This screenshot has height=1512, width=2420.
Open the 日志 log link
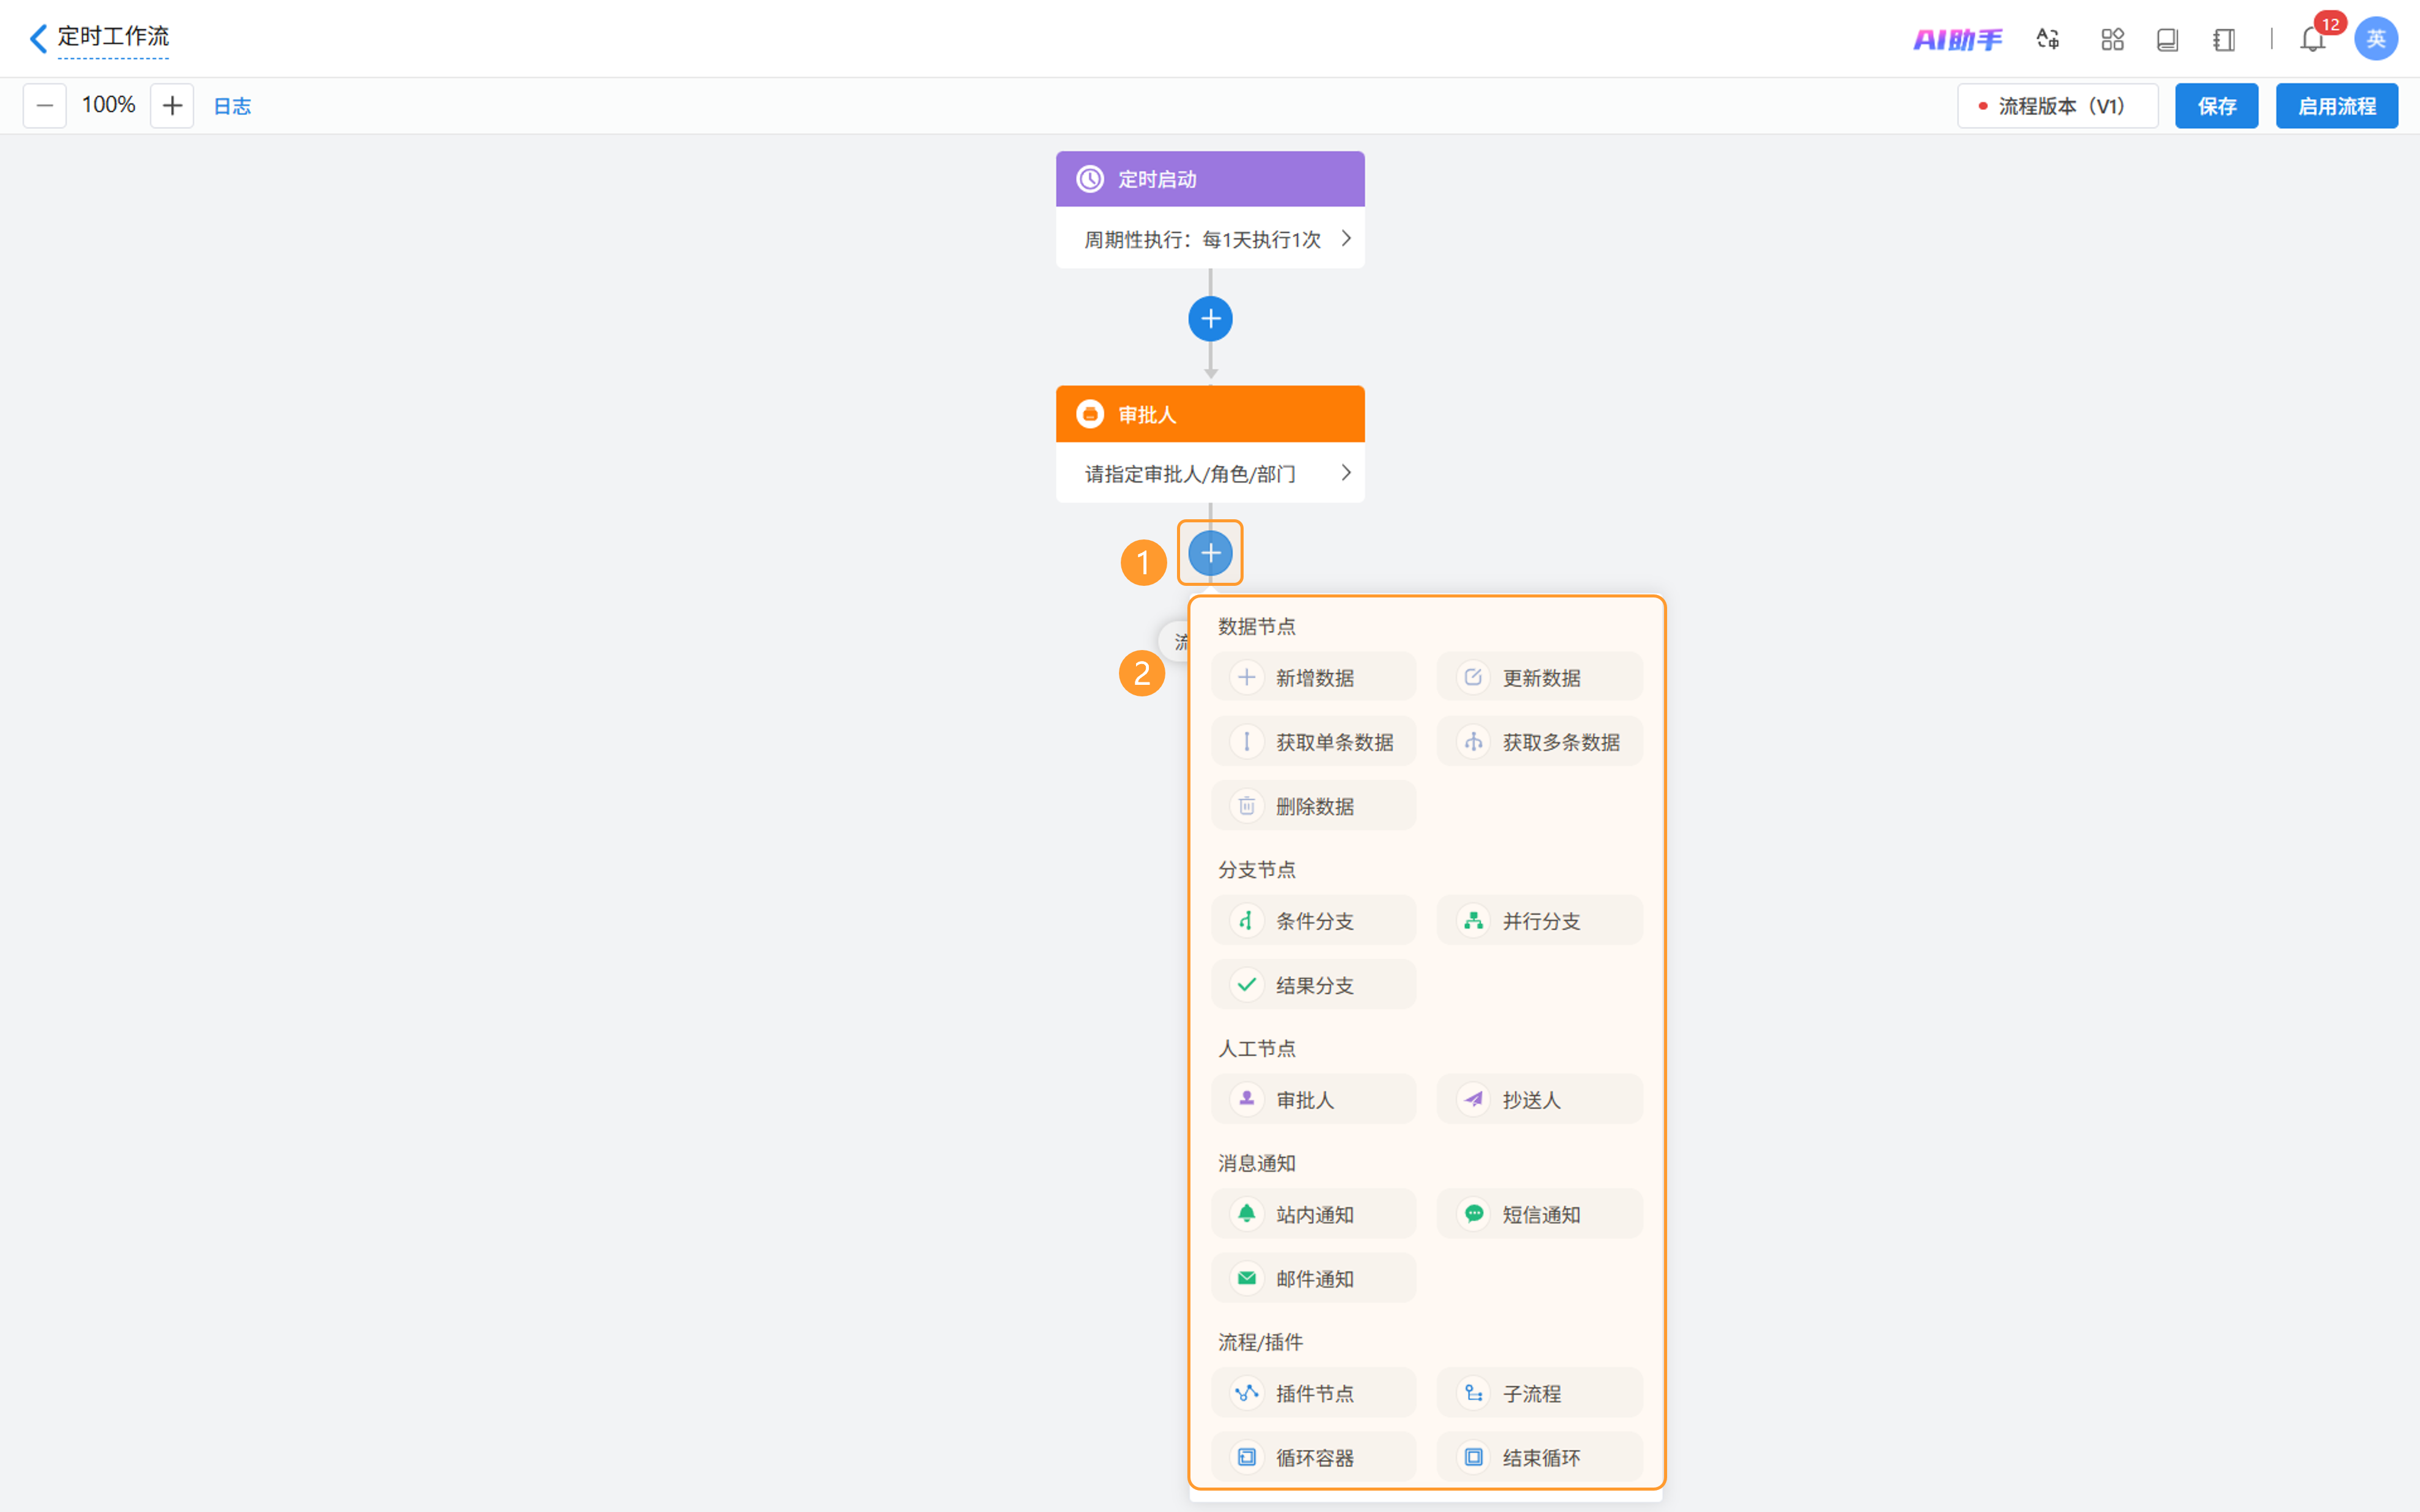click(232, 106)
